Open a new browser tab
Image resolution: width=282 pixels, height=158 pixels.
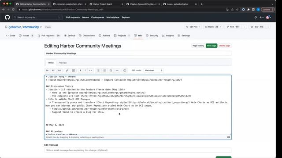(x=202, y=4)
